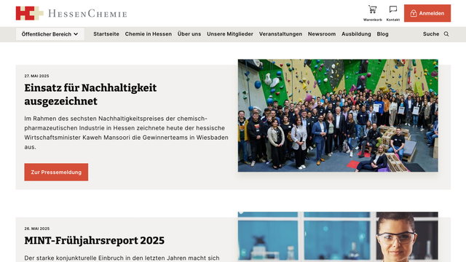Visit the Newsroom section
The width and height of the screenshot is (466, 262).
322,34
